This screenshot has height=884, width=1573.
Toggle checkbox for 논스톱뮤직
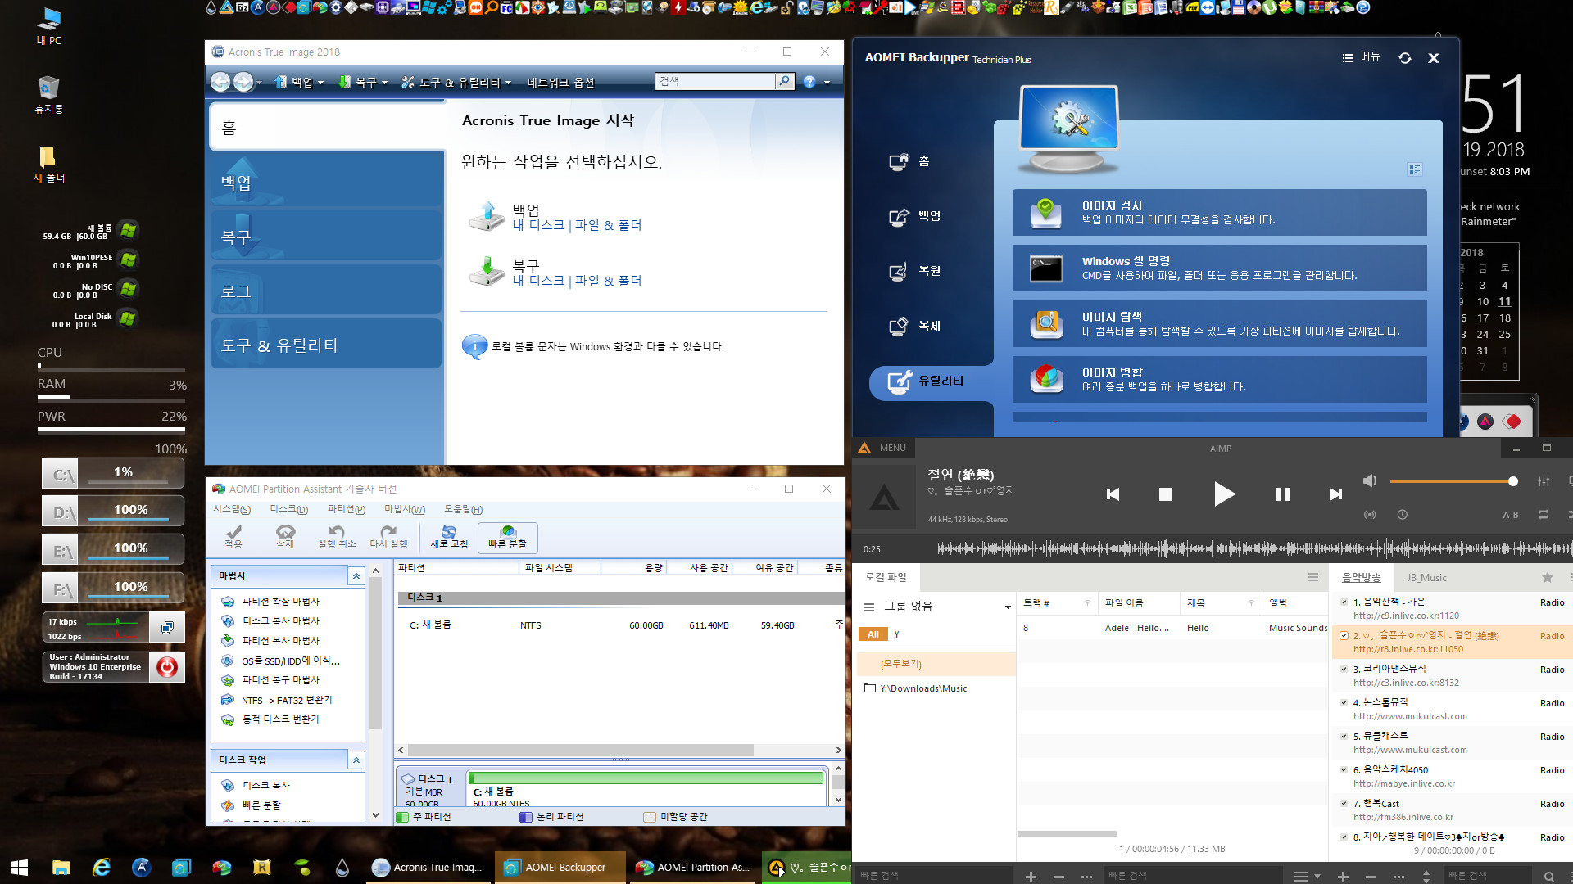(x=1344, y=702)
